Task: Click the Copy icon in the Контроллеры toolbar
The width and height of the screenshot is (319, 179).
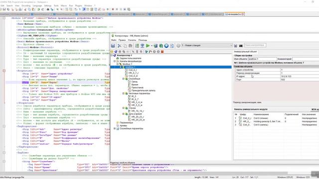Action: 125,46
